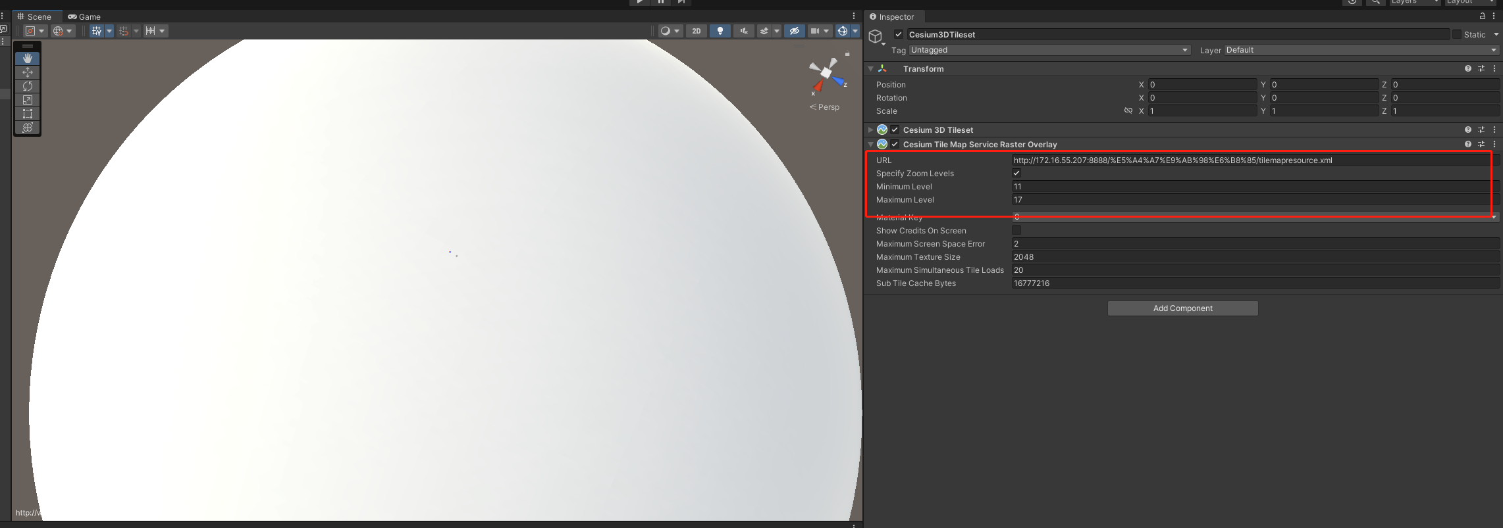This screenshot has height=528, width=1503.
Task: Open the gizmos dropdown arrow
Action: pyautogui.click(x=855, y=31)
